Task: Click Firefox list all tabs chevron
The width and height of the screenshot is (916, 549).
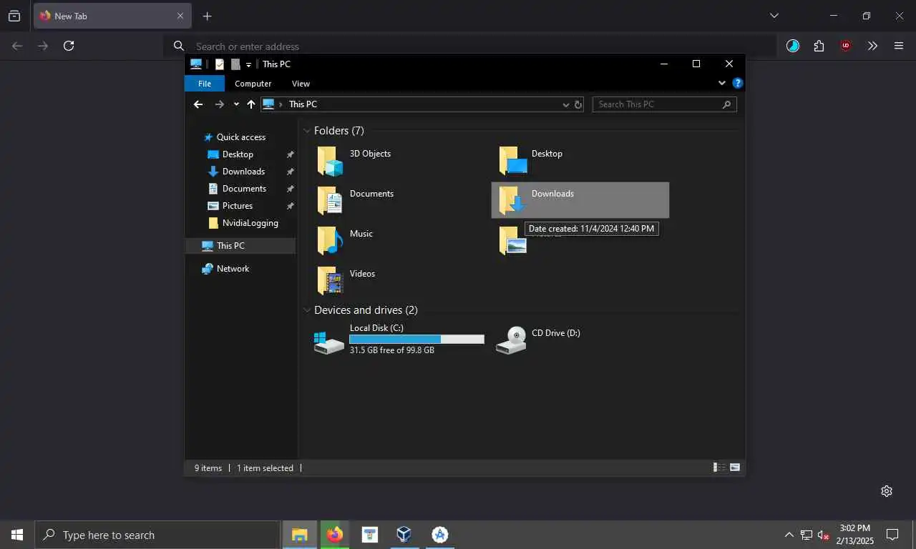Action: [x=774, y=16]
